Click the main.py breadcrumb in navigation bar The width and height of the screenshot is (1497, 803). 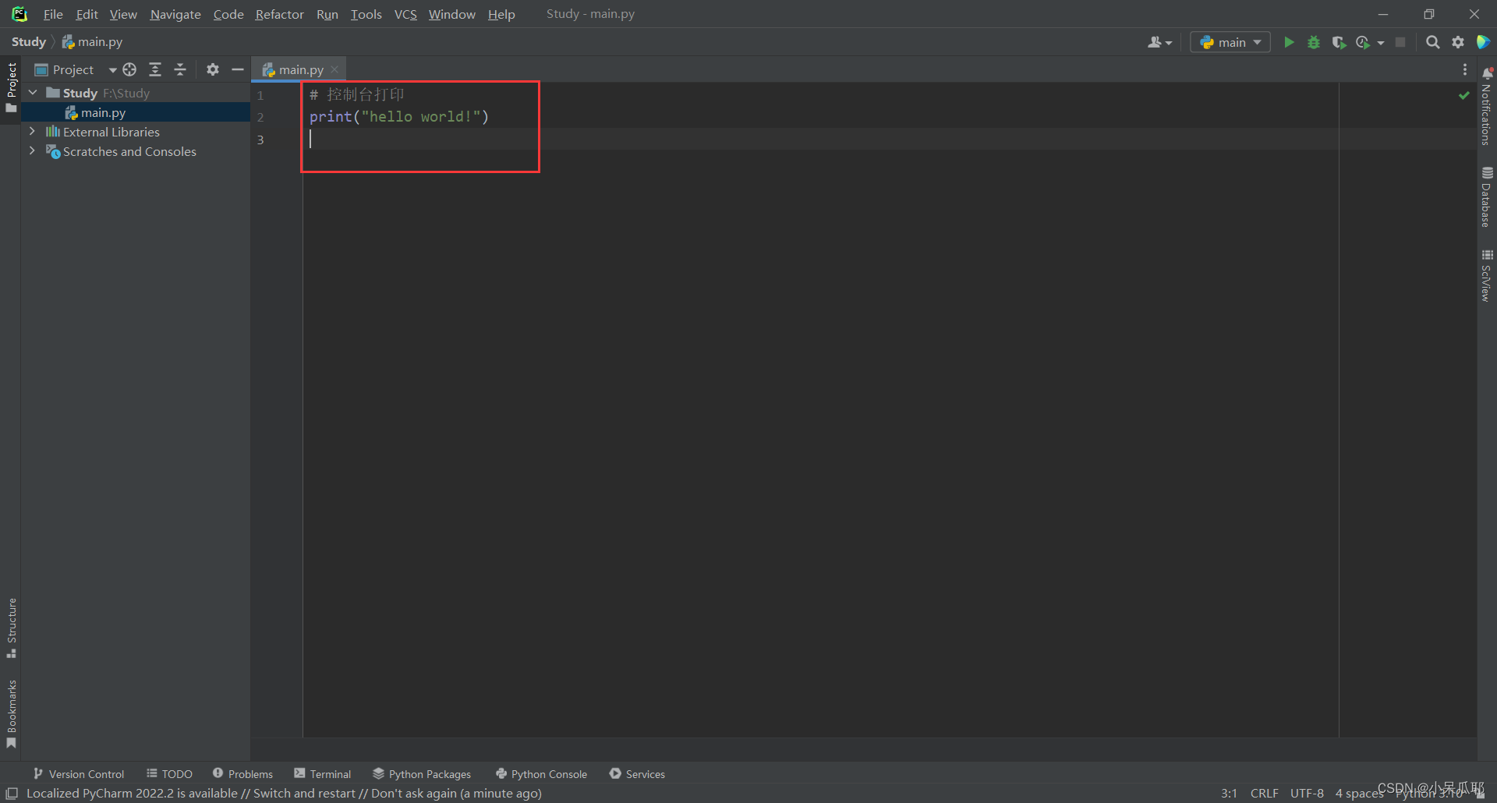[x=93, y=42]
